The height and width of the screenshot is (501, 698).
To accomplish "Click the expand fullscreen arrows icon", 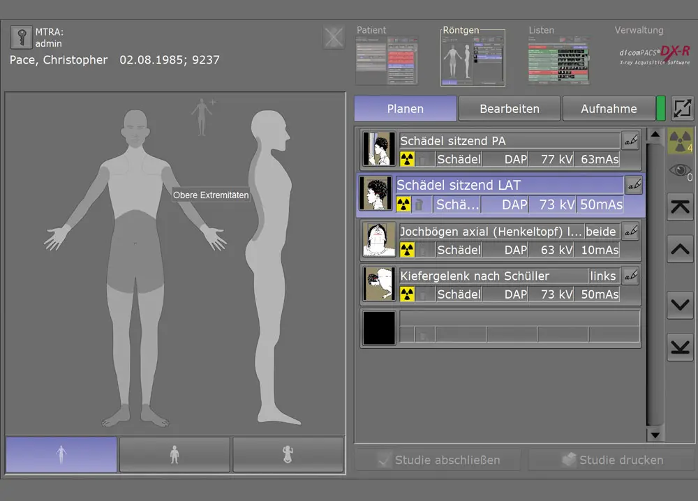I will click(x=682, y=109).
